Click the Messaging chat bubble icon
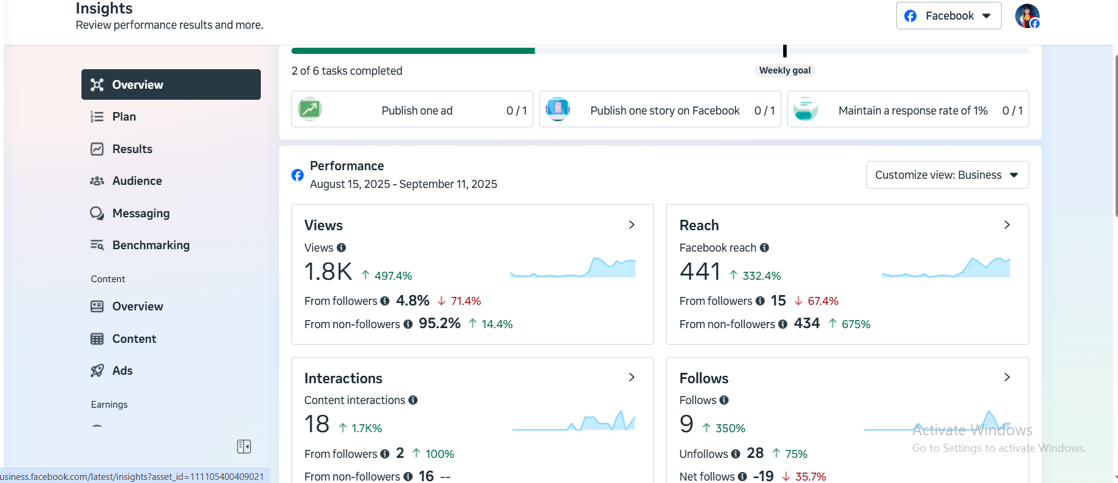 tap(97, 213)
